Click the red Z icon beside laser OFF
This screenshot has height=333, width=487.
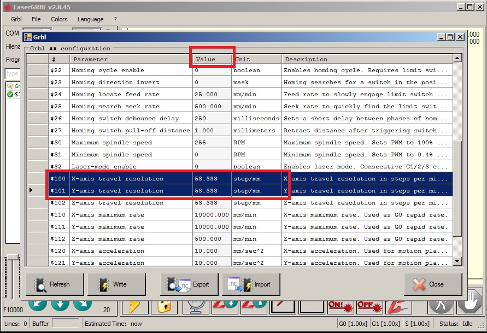click(399, 307)
